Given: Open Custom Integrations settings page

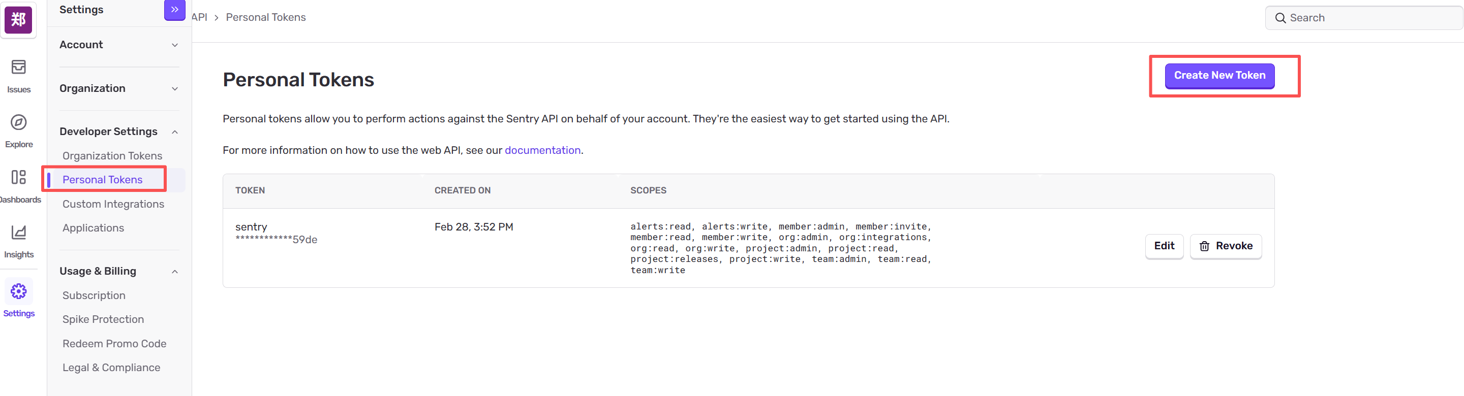Looking at the screenshot, I should tap(113, 204).
